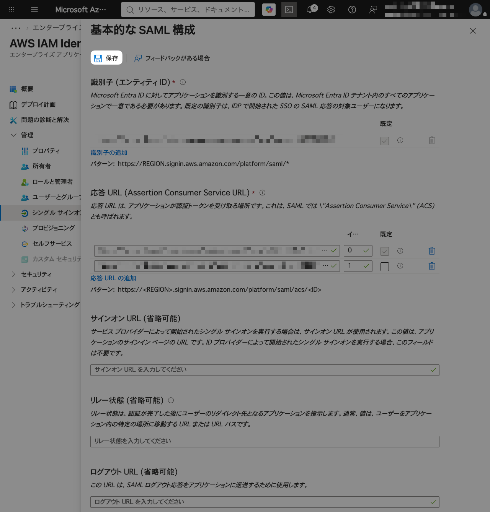
Task: Delete the index 1 reply URL
Action: 432,266
